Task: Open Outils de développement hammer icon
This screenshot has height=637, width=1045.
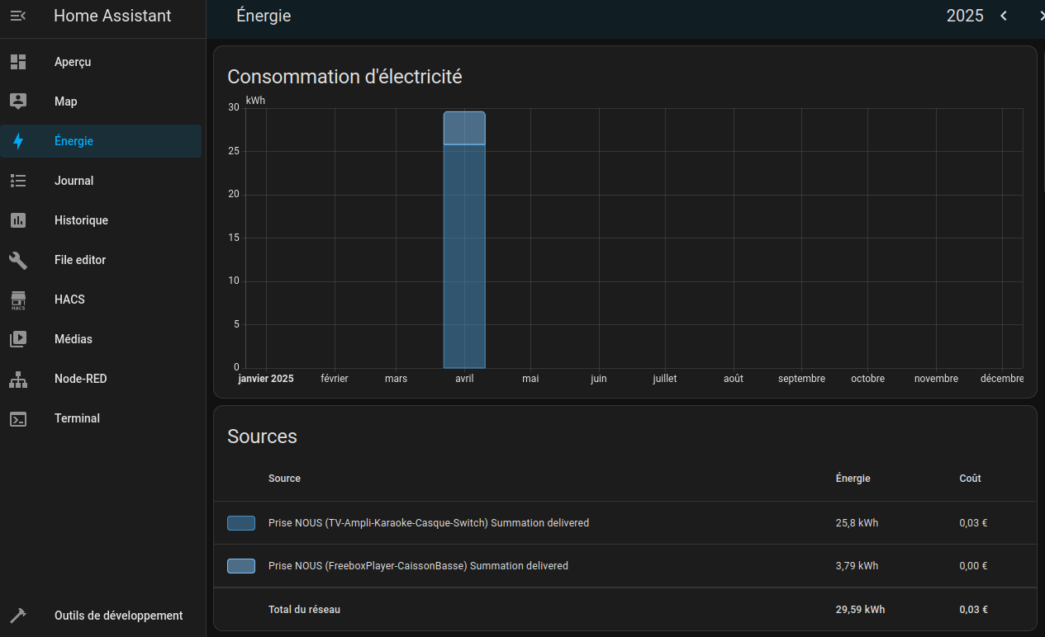Action: tap(18, 616)
